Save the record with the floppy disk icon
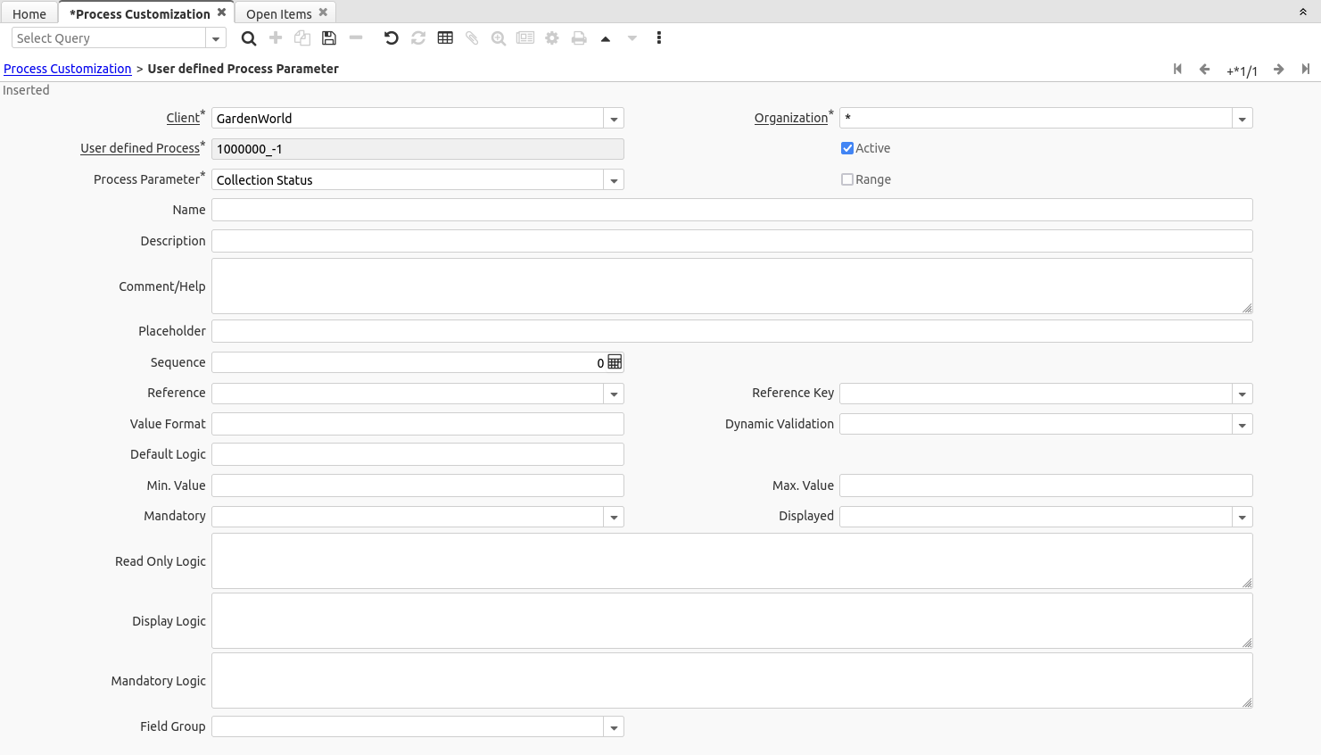The height and width of the screenshot is (755, 1321). tap(329, 38)
